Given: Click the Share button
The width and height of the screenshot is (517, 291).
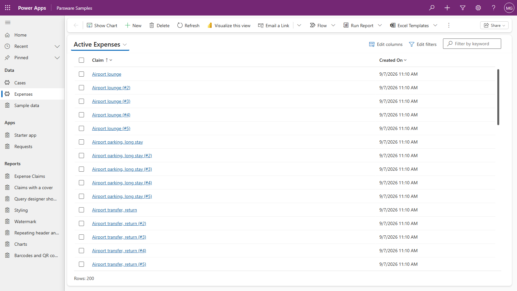Looking at the screenshot, I should [x=494, y=25].
